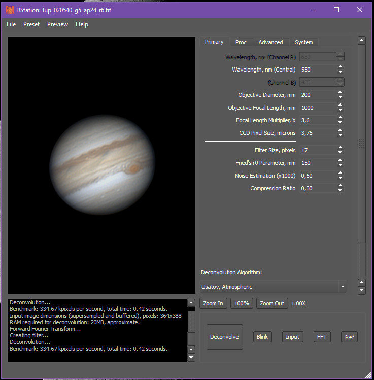The image size is (374, 380).
Task: Click log line 'Forward Fourier Transform...'
Action: click(45, 329)
